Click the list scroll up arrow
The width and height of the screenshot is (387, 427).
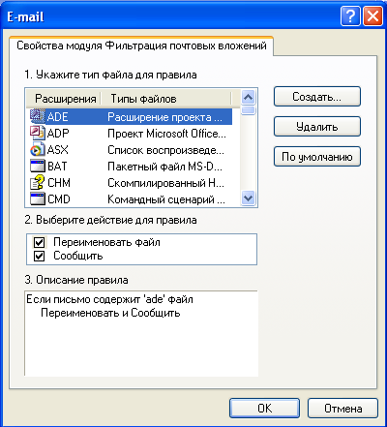point(248,97)
